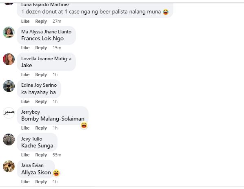Screen dimensions: 244x189
Task: View laughing reaction on Jerryboy's comment
Action: (x=84, y=125)
